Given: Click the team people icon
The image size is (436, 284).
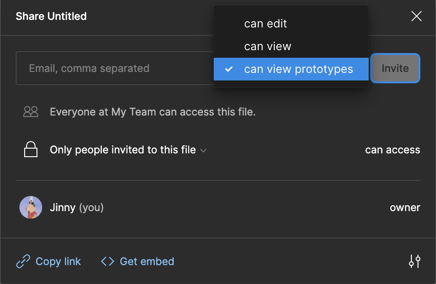Looking at the screenshot, I should (x=31, y=112).
